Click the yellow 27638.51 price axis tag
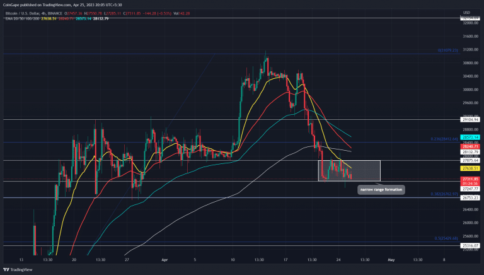484x275 pixels. click(470, 169)
